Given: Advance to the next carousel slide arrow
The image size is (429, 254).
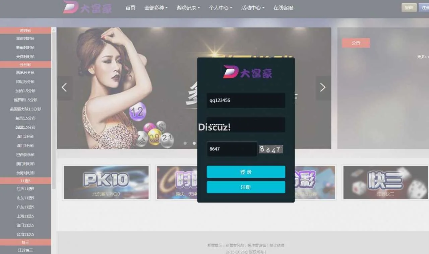Looking at the screenshot, I should coord(323,87).
